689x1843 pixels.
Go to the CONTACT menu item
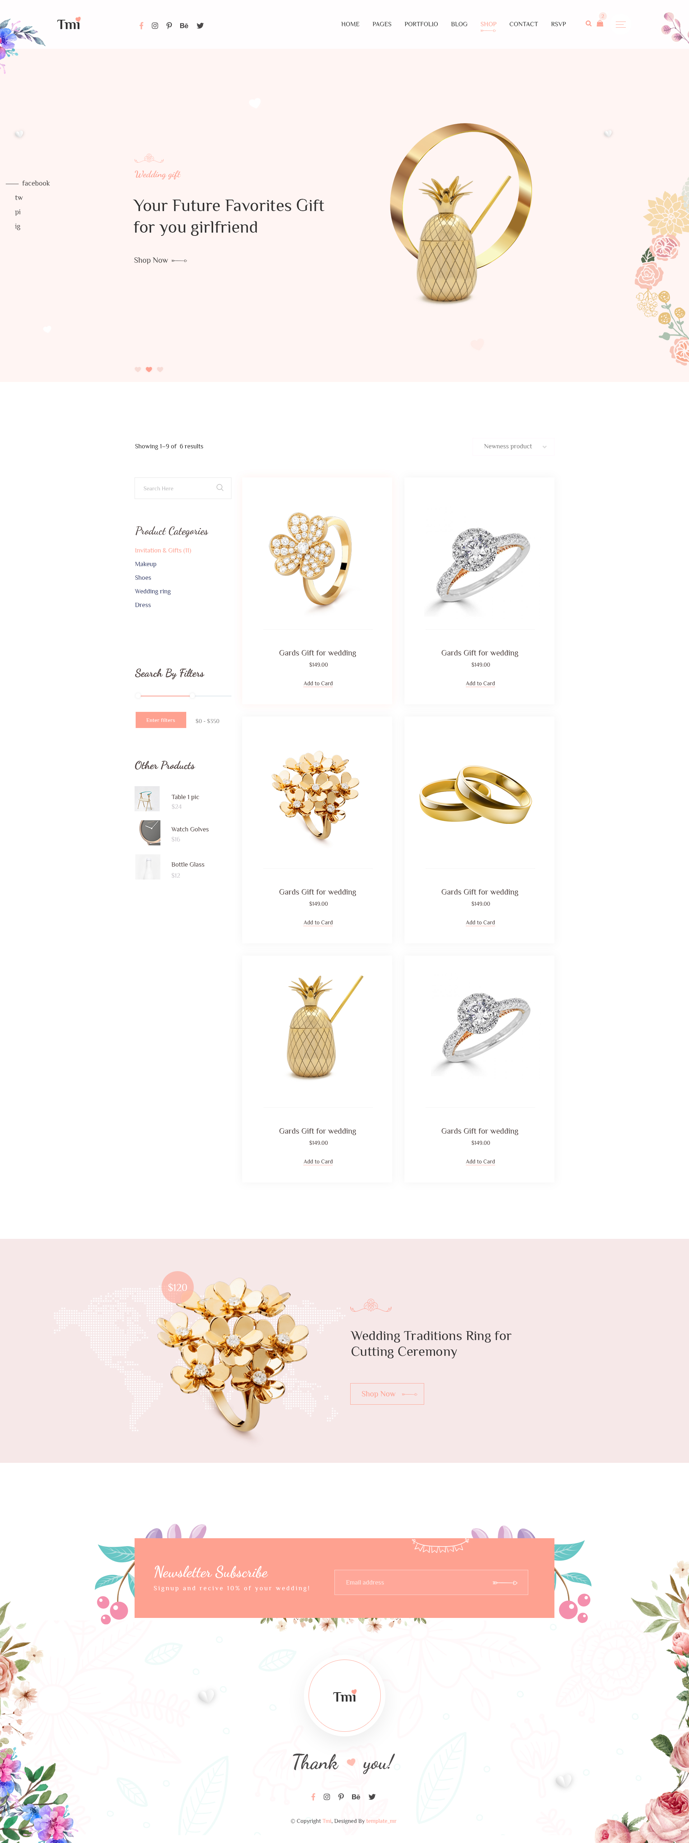pos(523,24)
